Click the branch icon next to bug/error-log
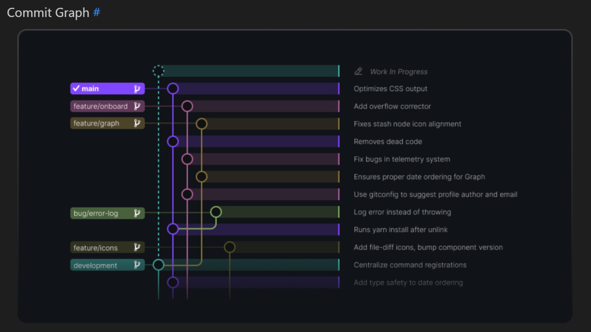The height and width of the screenshot is (332, 591). coord(137,213)
